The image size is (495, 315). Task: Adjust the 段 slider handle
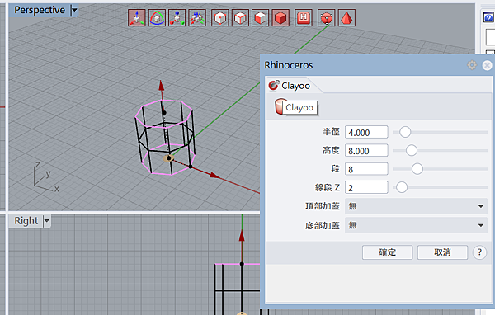(x=417, y=169)
